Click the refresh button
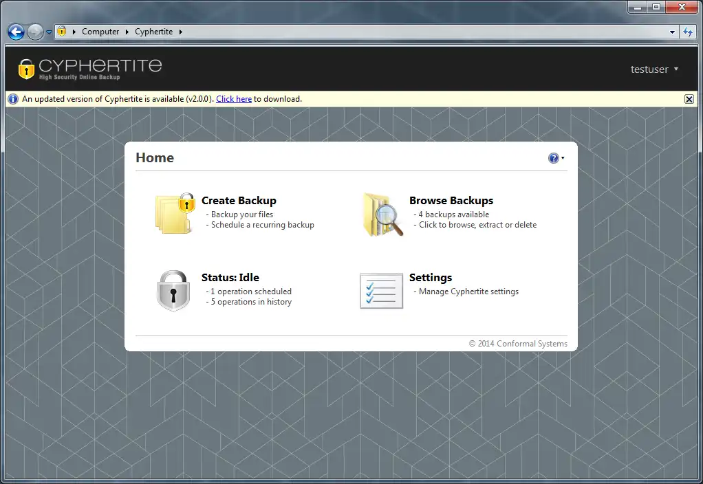This screenshot has width=703, height=484. 688,32
